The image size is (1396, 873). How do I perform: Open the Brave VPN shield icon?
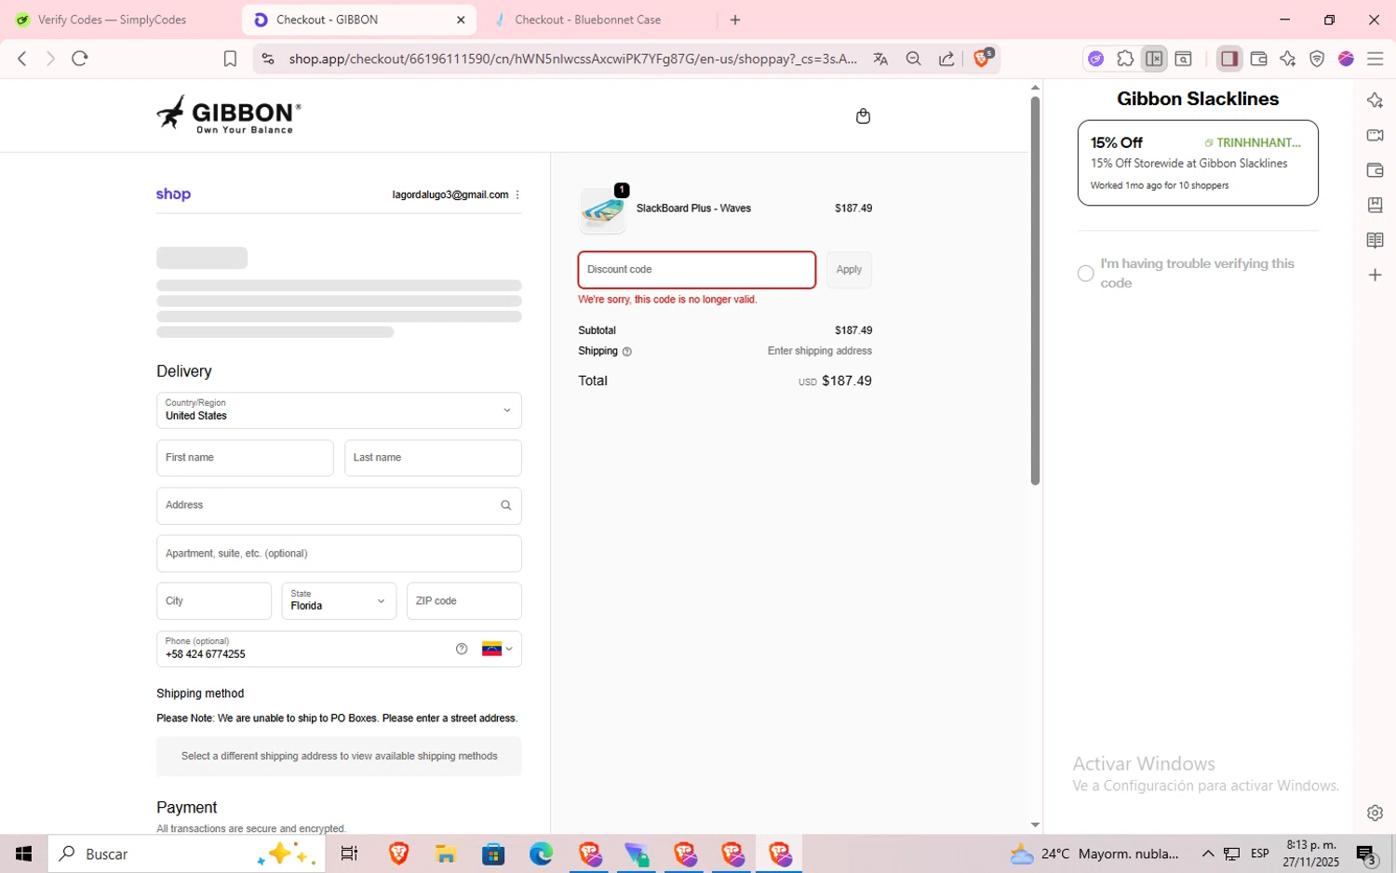click(1317, 59)
